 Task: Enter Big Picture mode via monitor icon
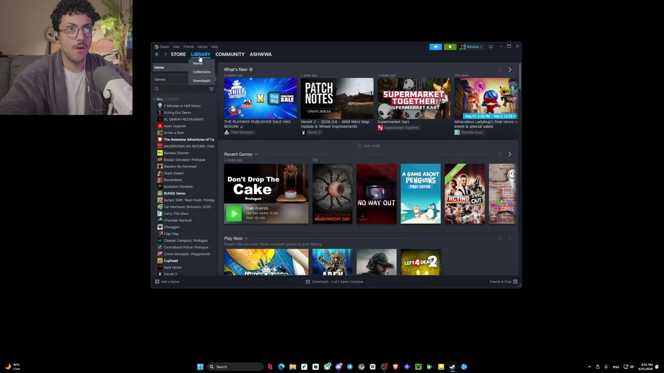pos(490,47)
